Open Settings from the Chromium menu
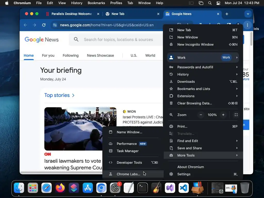Screen dimensions: 264x198 click(x=204, y=174)
